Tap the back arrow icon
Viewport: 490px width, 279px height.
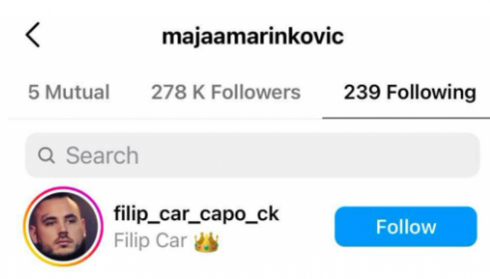33,35
